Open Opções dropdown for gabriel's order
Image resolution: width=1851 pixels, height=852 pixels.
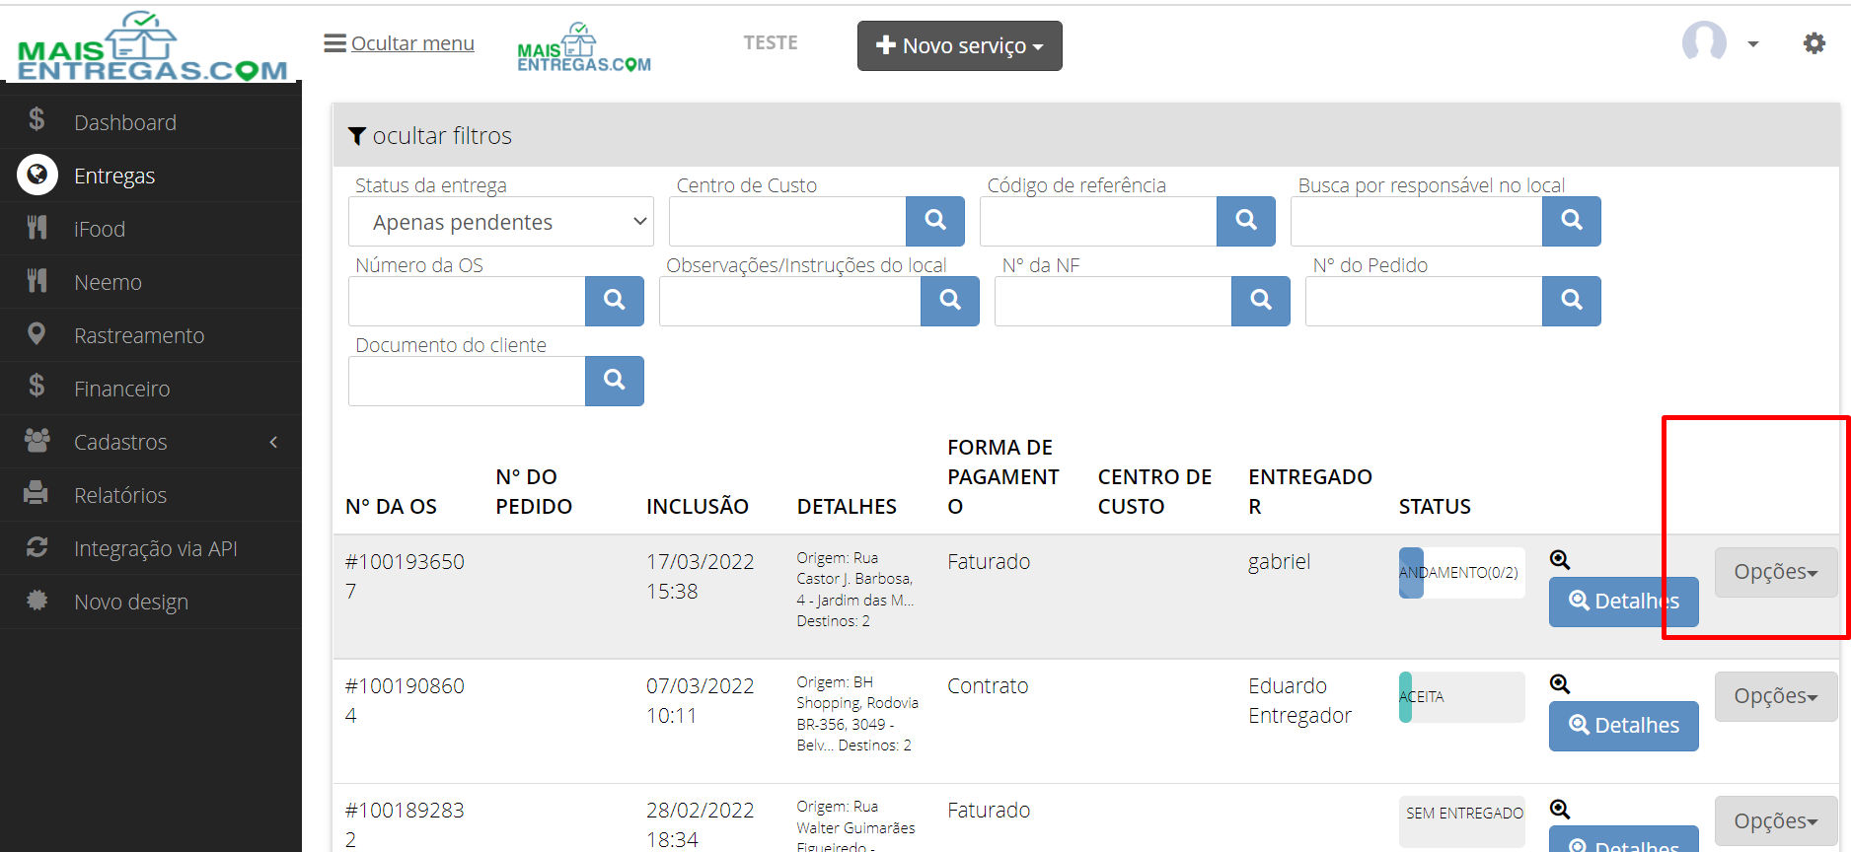(x=1776, y=572)
